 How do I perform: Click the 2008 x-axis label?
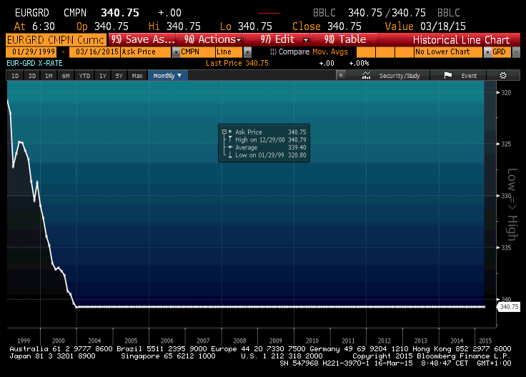(x=239, y=341)
